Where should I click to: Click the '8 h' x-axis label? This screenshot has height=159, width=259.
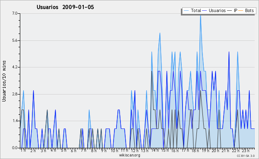[94, 151]
